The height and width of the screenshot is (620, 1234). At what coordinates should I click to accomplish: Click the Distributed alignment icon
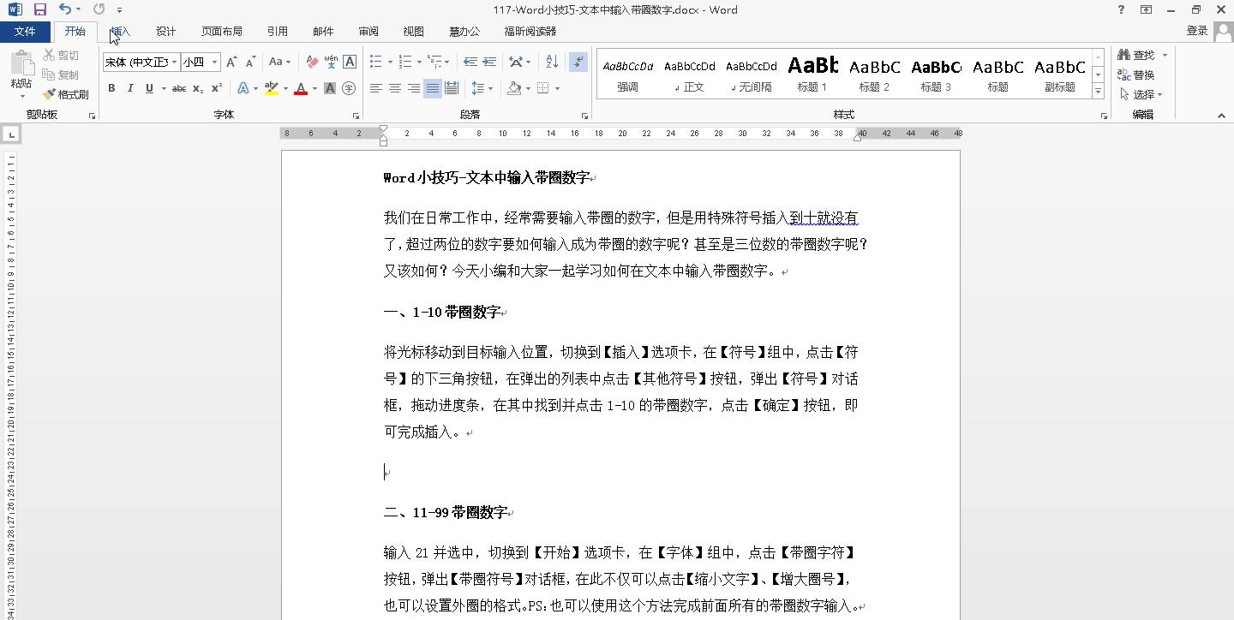452,88
